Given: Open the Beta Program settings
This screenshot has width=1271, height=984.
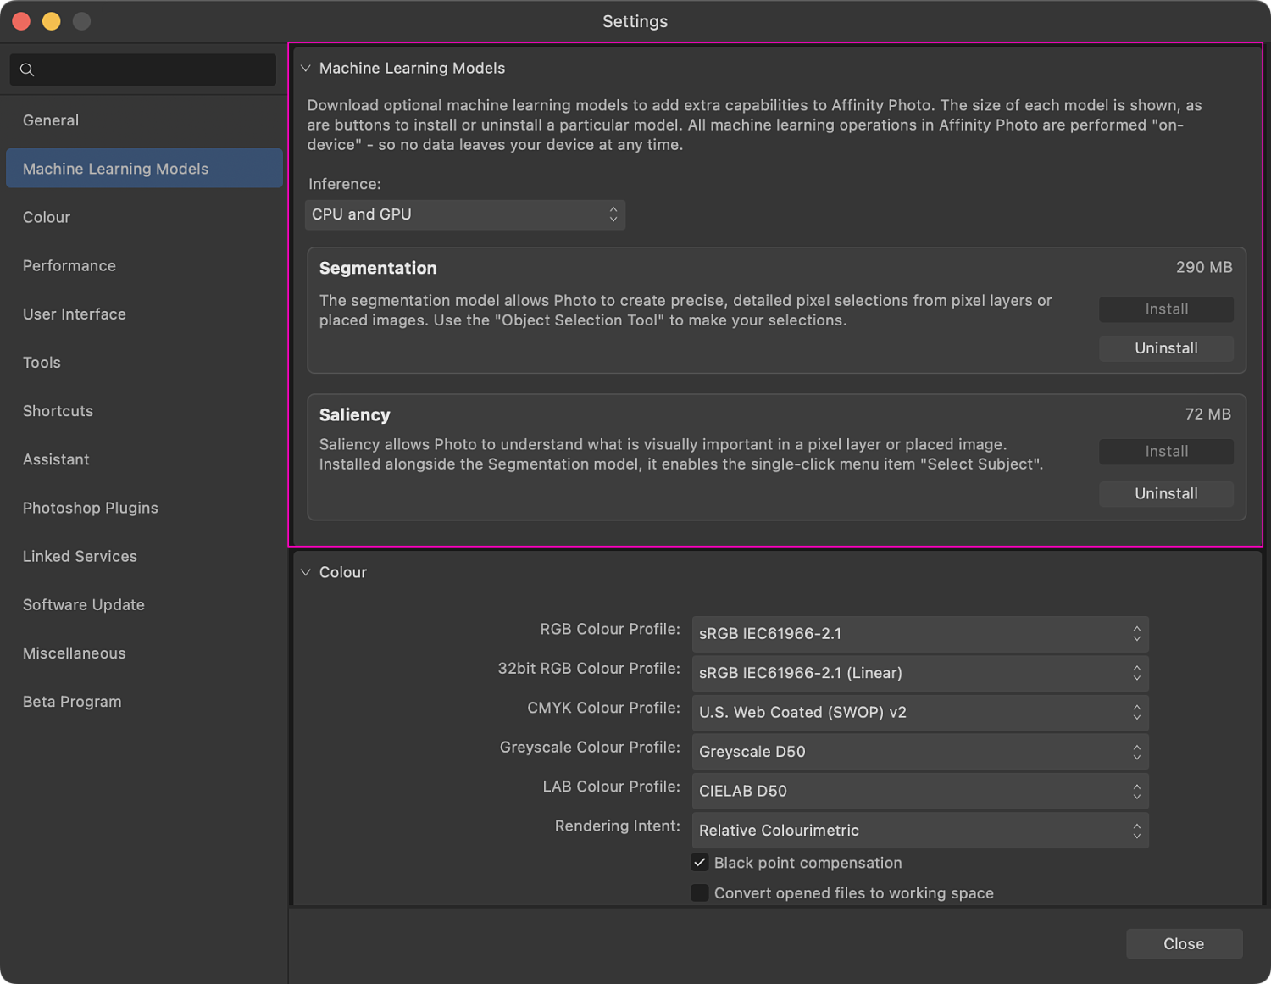Looking at the screenshot, I should pos(71,701).
